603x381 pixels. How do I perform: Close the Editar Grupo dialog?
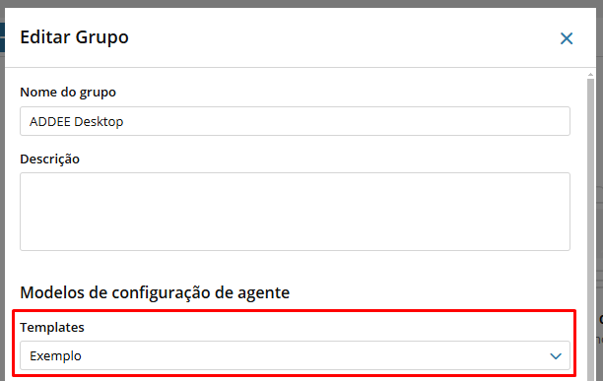(x=567, y=38)
